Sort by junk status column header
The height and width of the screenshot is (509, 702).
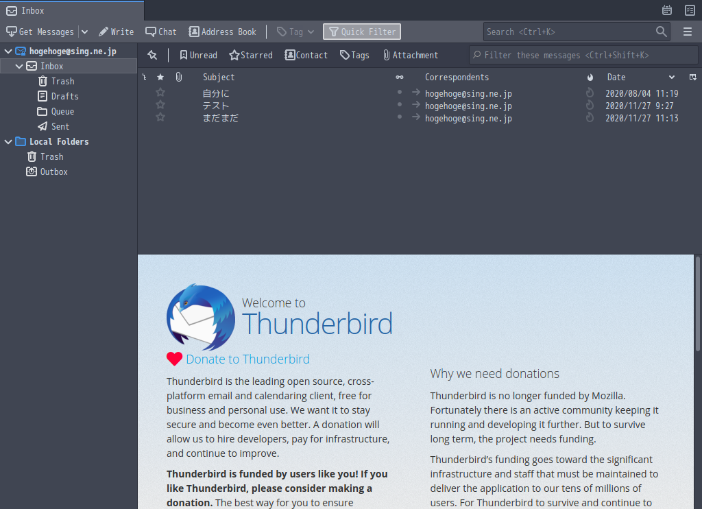tap(590, 77)
